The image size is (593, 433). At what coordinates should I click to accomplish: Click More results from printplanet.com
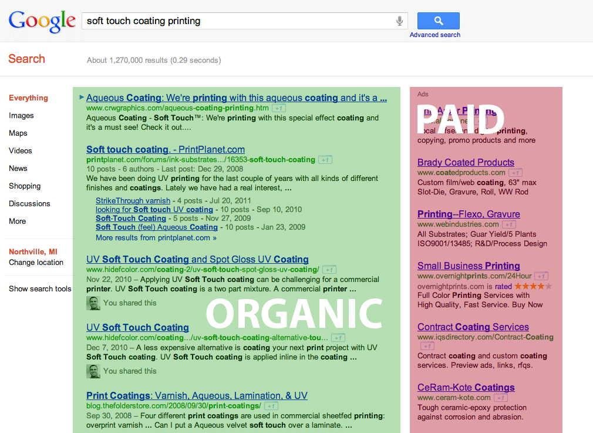coord(156,238)
